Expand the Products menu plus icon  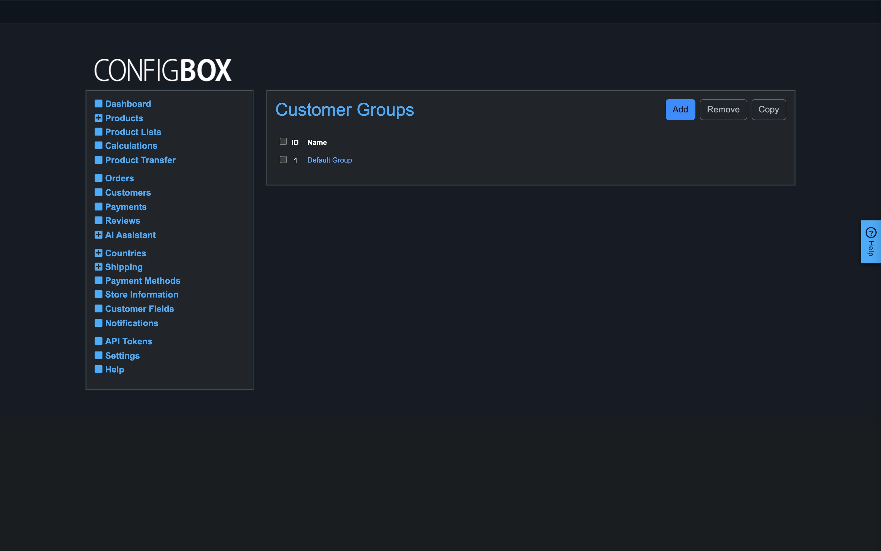98,118
